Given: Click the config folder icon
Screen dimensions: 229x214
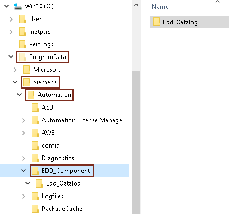Looking at the screenshot, I should (35, 145).
